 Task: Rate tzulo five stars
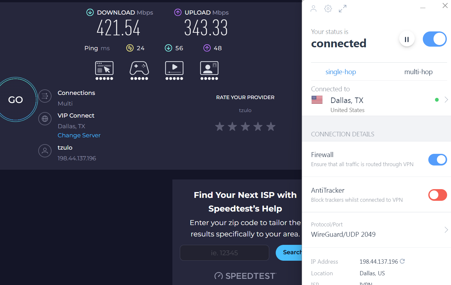pos(271,127)
